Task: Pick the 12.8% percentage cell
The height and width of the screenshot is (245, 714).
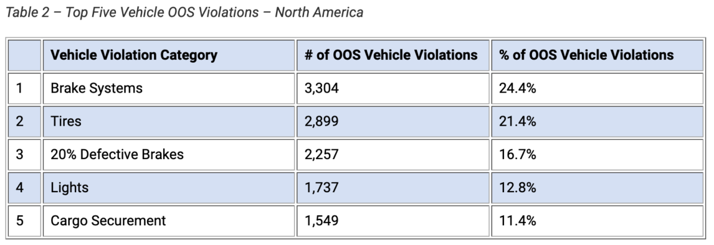Action: [x=518, y=188]
